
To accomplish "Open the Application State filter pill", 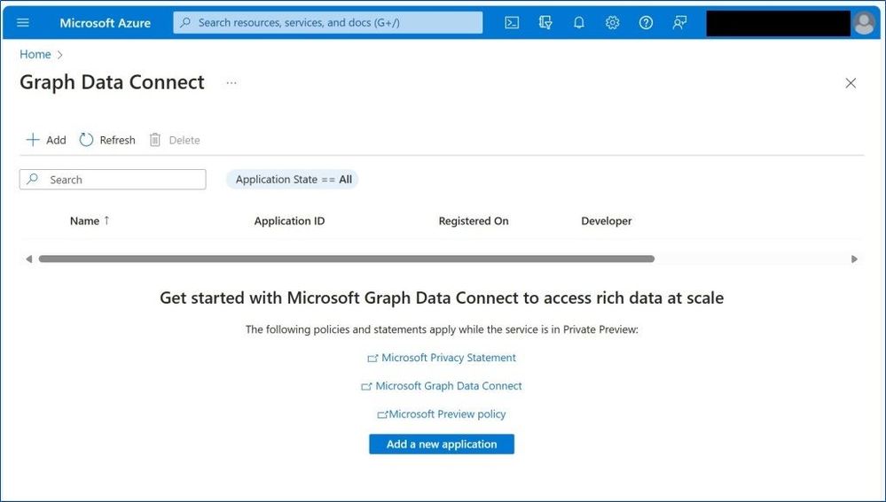I will [293, 180].
